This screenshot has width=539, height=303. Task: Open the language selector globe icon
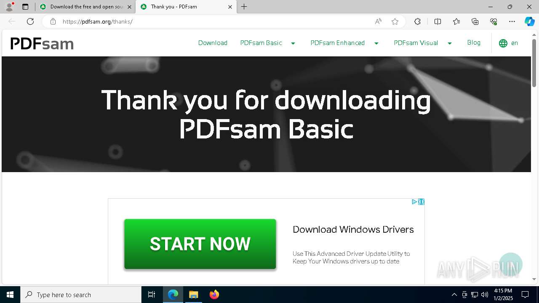click(x=503, y=43)
